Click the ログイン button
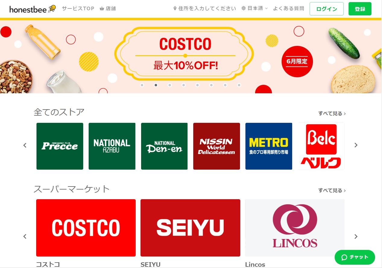The image size is (382, 268). point(327,9)
